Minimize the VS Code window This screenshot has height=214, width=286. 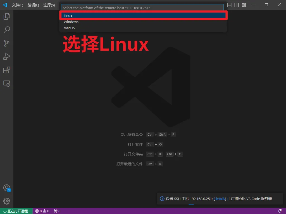click(254, 5)
